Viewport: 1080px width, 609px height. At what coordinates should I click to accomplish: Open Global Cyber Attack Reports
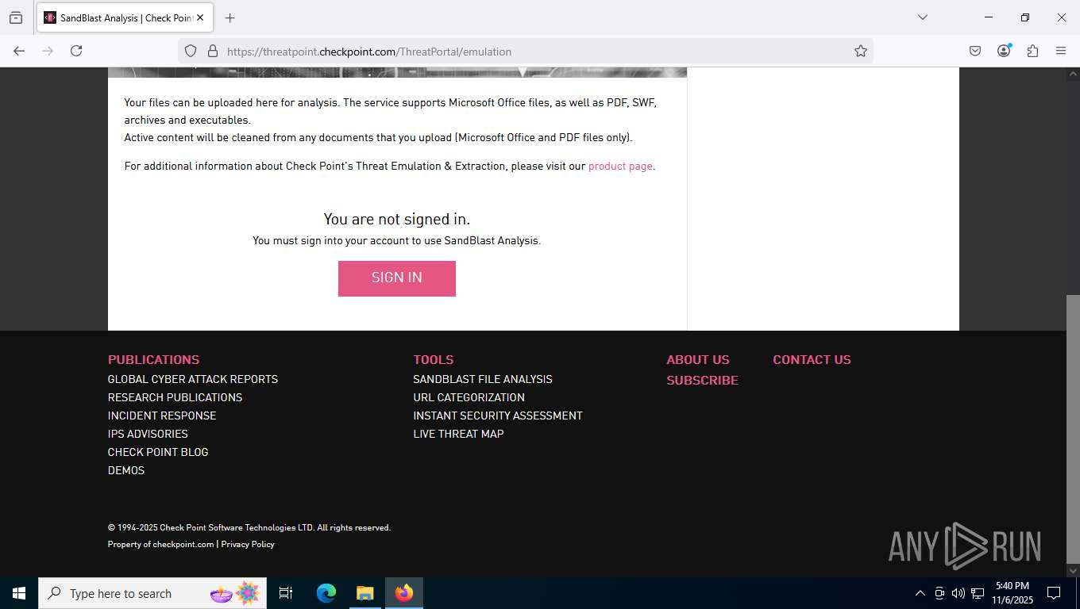click(x=193, y=379)
